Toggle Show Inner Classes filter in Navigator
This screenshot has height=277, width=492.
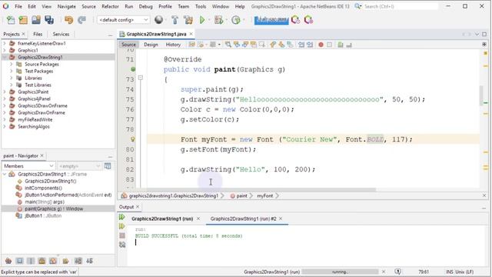tap(53, 261)
